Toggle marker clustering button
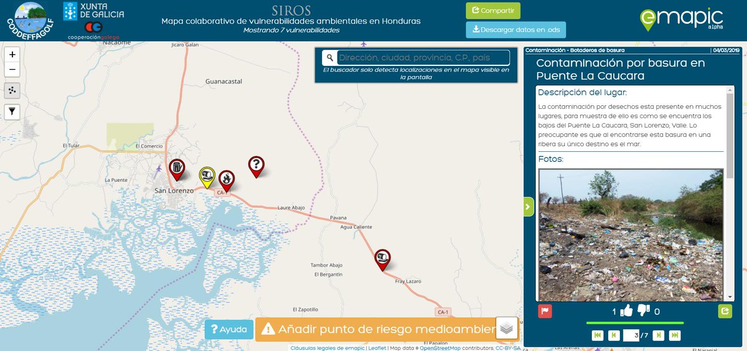The height and width of the screenshot is (351, 747). point(12,90)
